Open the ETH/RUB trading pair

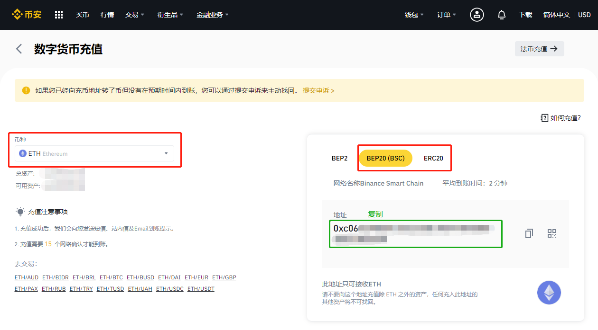pos(54,289)
